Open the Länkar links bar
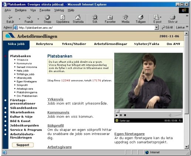Viewport: 191px width, 156px height. point(180,27)
